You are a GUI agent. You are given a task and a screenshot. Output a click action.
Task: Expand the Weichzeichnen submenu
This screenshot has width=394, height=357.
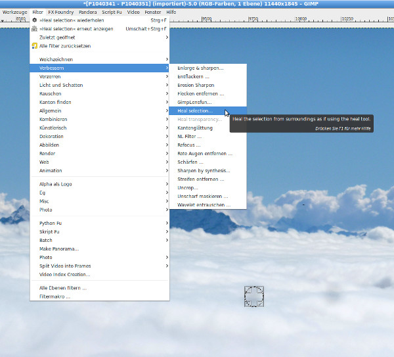tap(100, 59)
